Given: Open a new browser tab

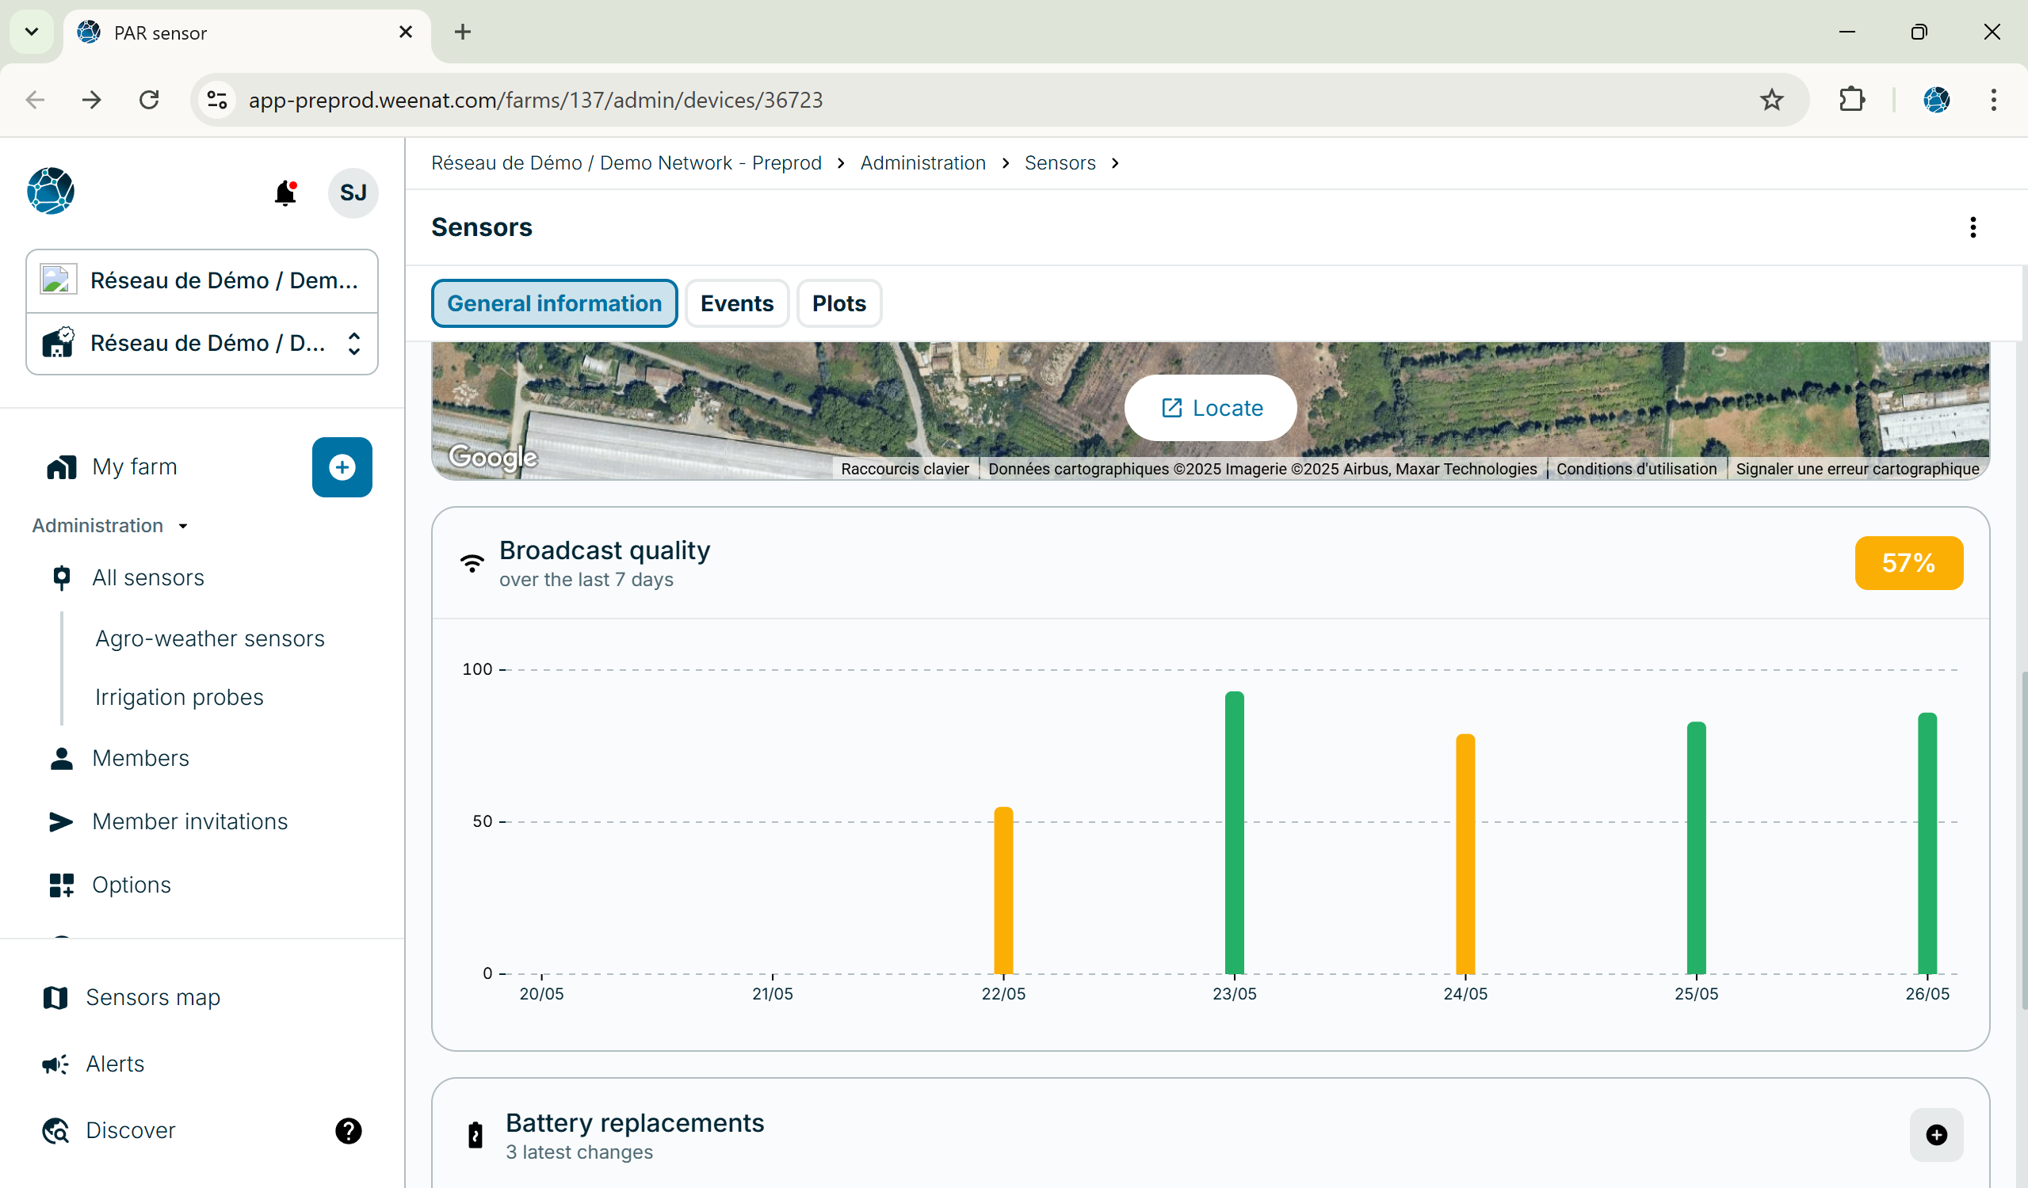Looking at the screenshot, I should 463,32.
